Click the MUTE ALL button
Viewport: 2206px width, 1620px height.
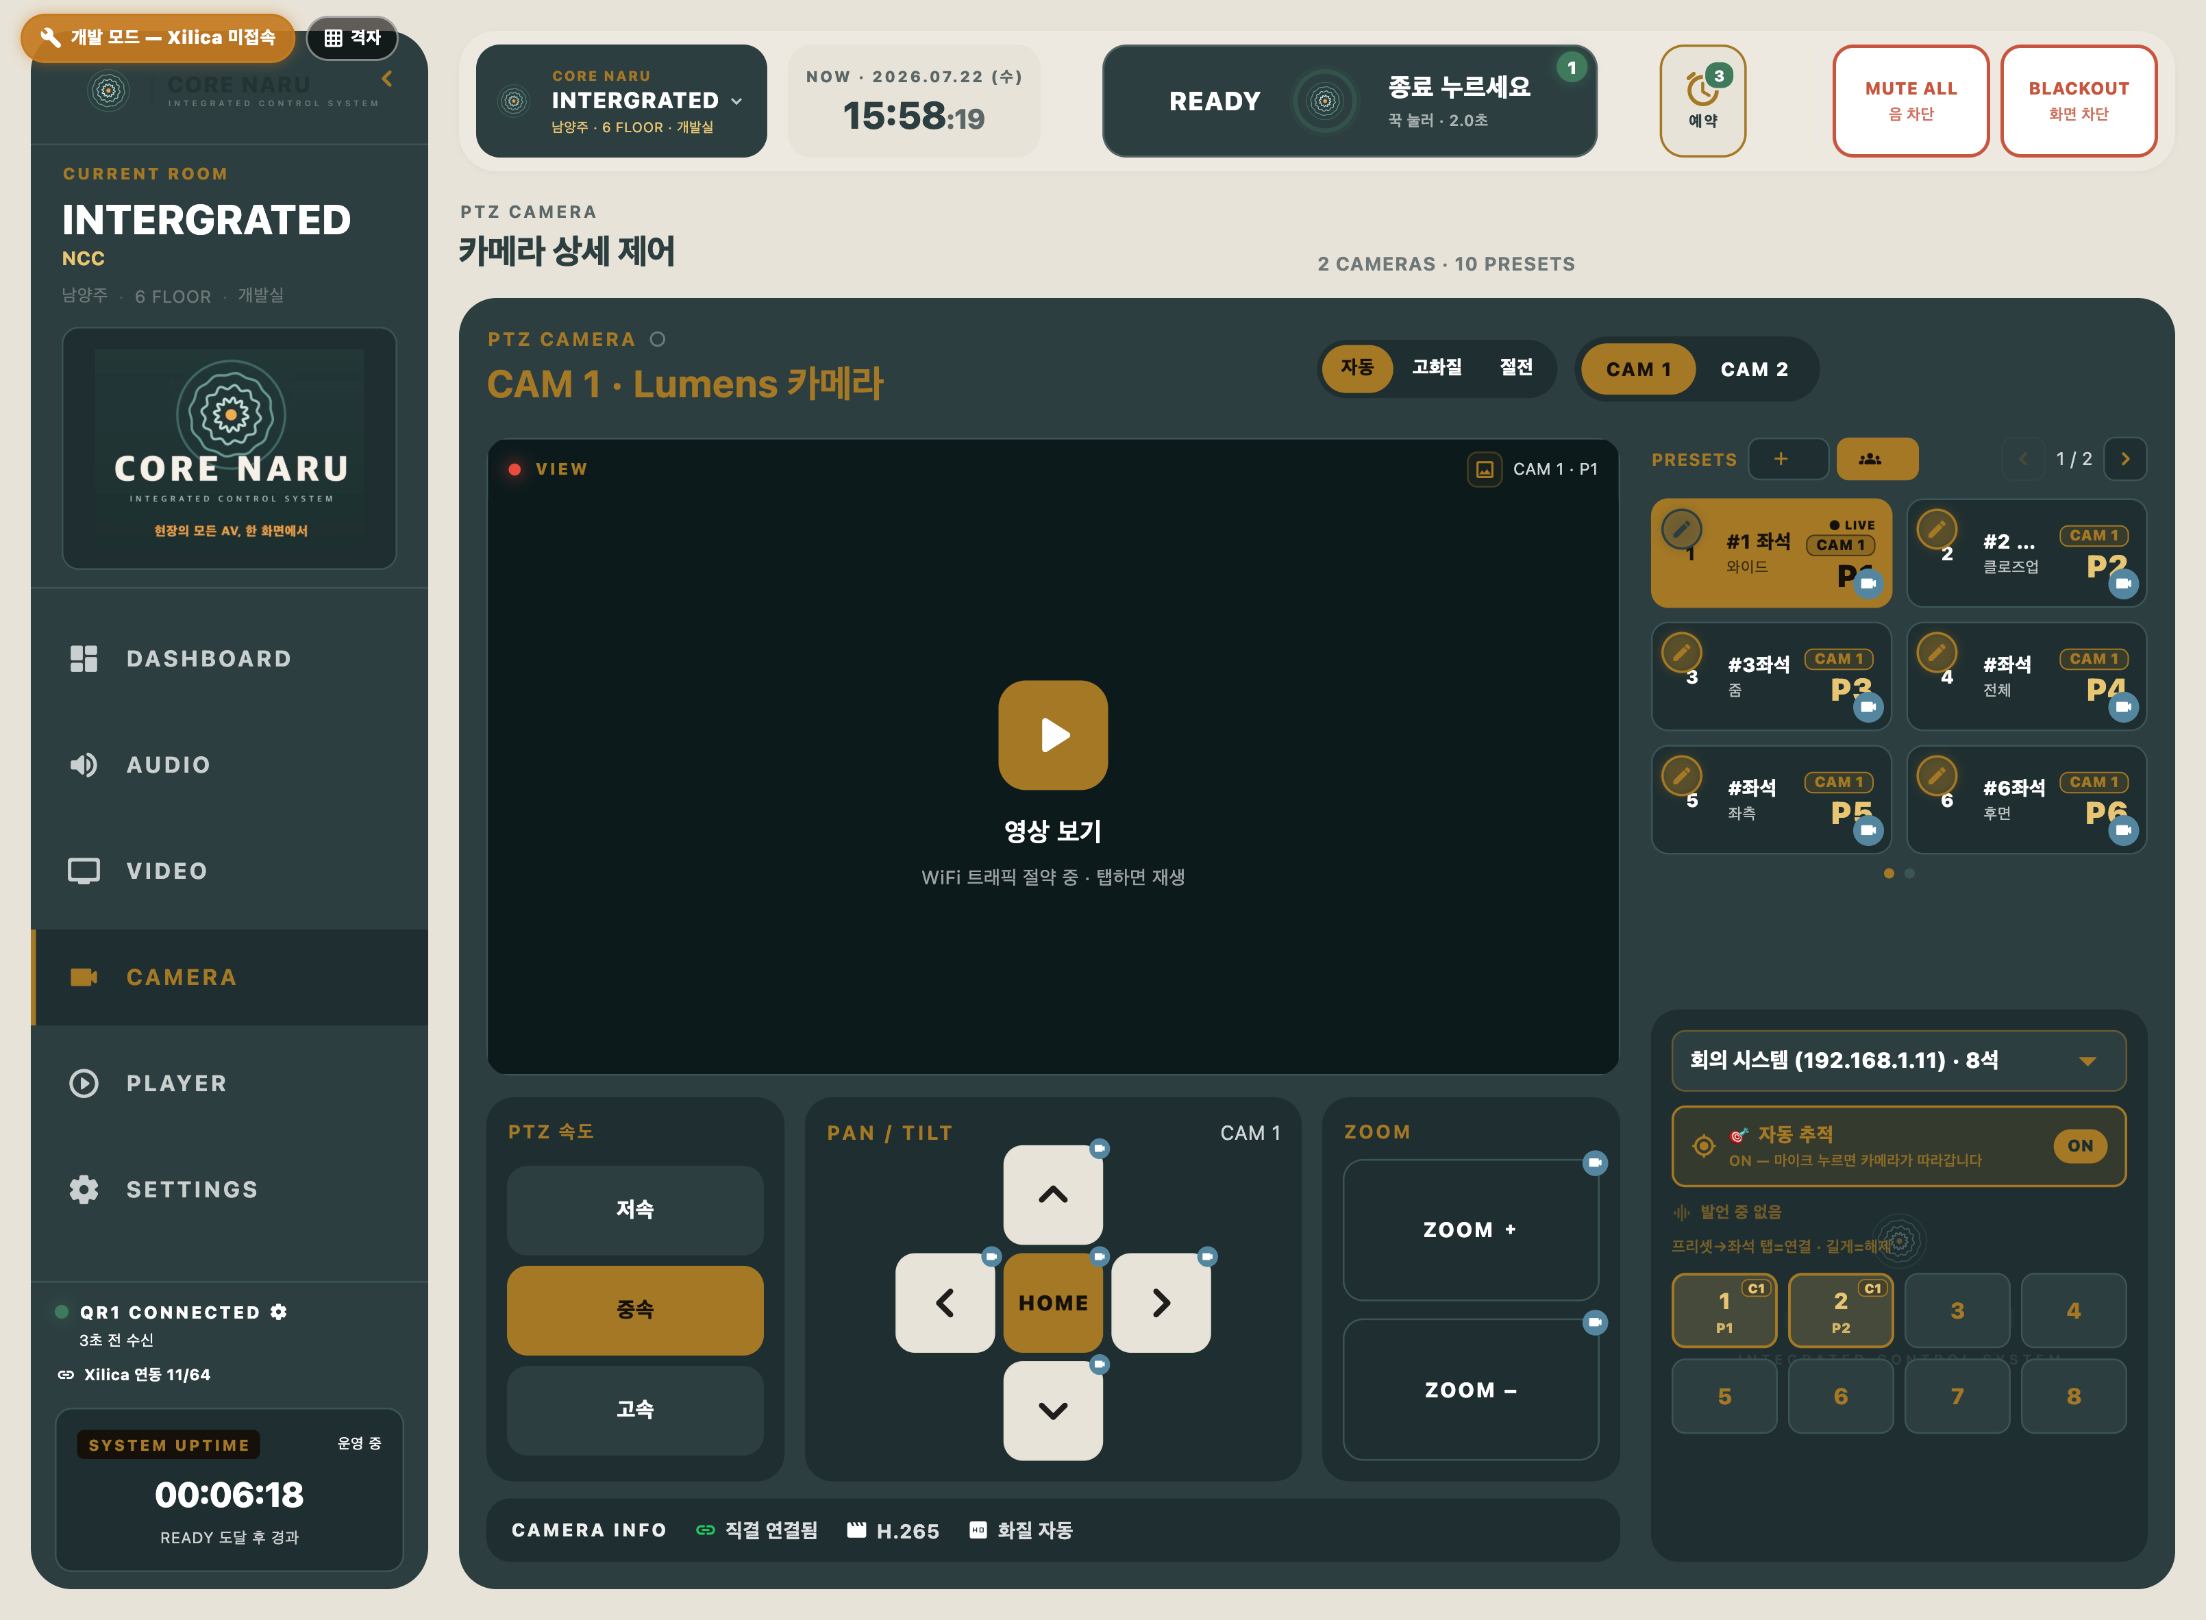1910,100
